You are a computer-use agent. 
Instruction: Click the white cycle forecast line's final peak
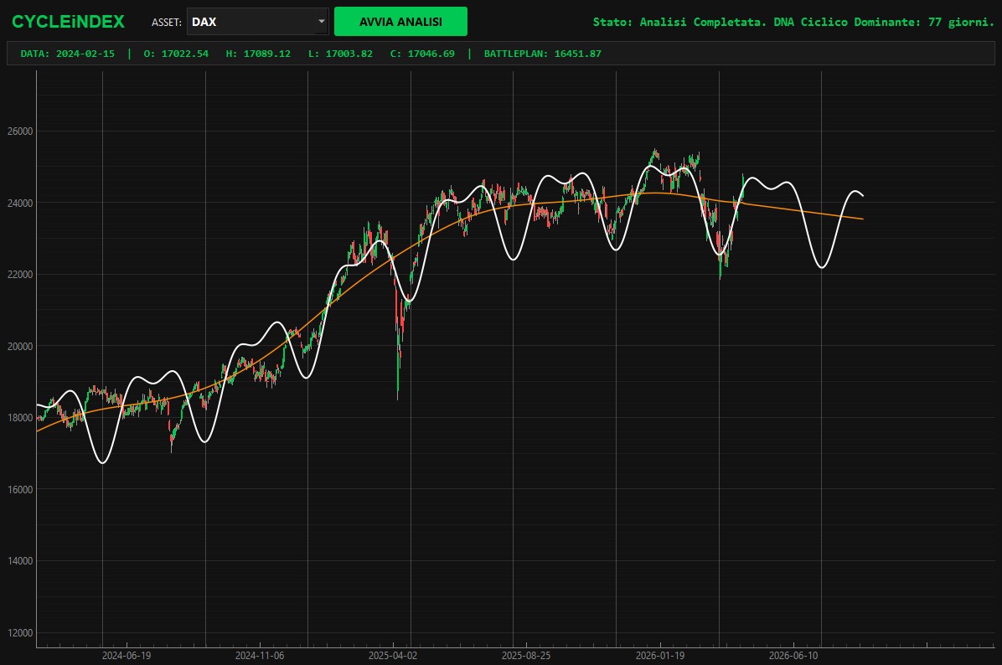click(855, 191)
